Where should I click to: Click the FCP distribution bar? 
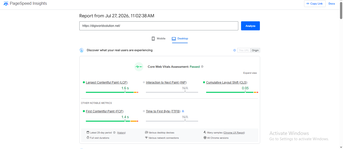(x=112, y=121)
